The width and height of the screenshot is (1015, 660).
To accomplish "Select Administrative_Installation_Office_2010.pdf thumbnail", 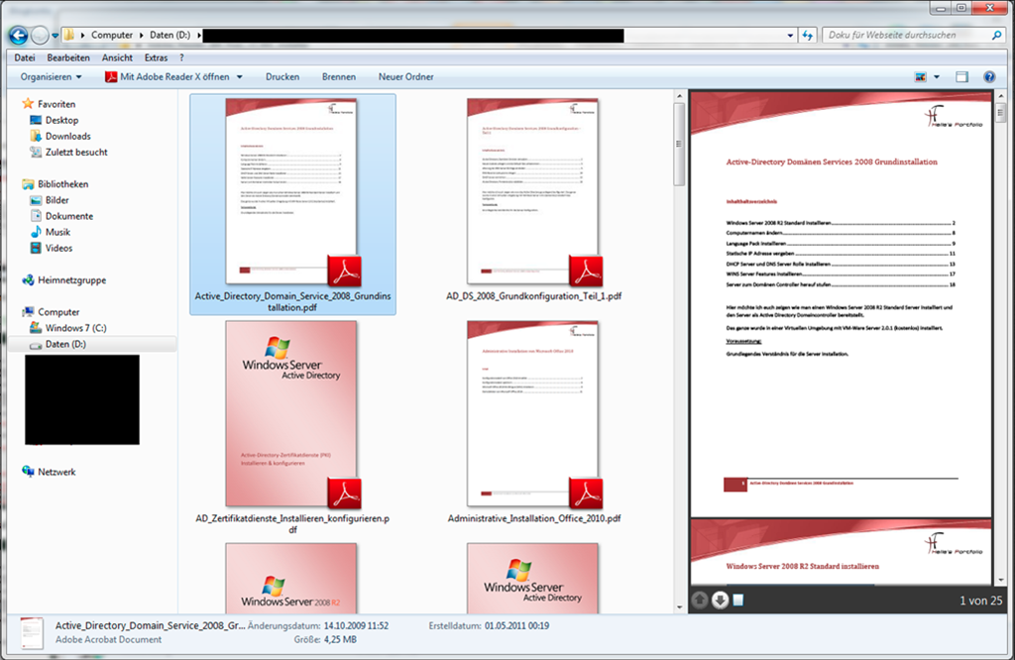I will pos(532,414).
